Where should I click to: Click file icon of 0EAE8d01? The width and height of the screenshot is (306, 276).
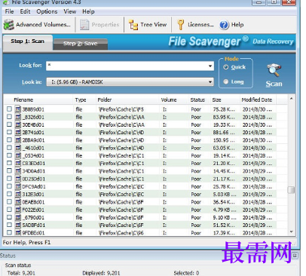click(x=18, y=202)
